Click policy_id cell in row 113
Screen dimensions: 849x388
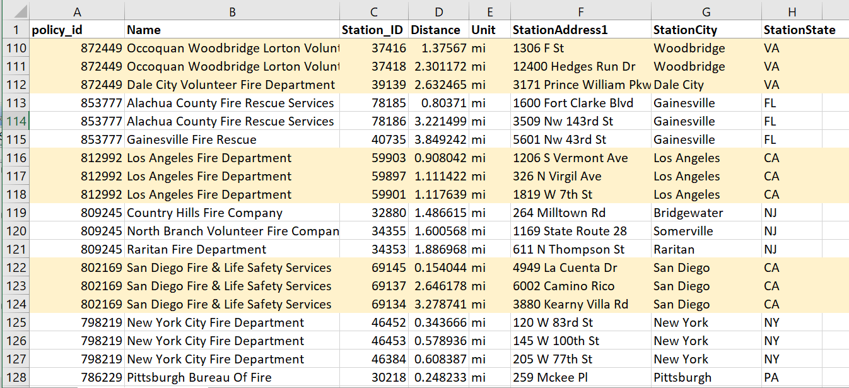[78, 103]
